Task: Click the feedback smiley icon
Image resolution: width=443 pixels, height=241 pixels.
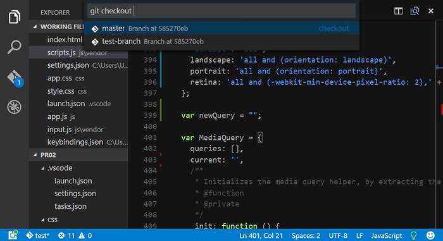Action: point(430,235)
